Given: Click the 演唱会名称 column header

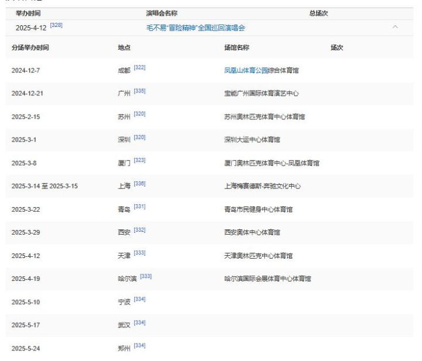Looking at the screenshot, I should click(162, 13).
